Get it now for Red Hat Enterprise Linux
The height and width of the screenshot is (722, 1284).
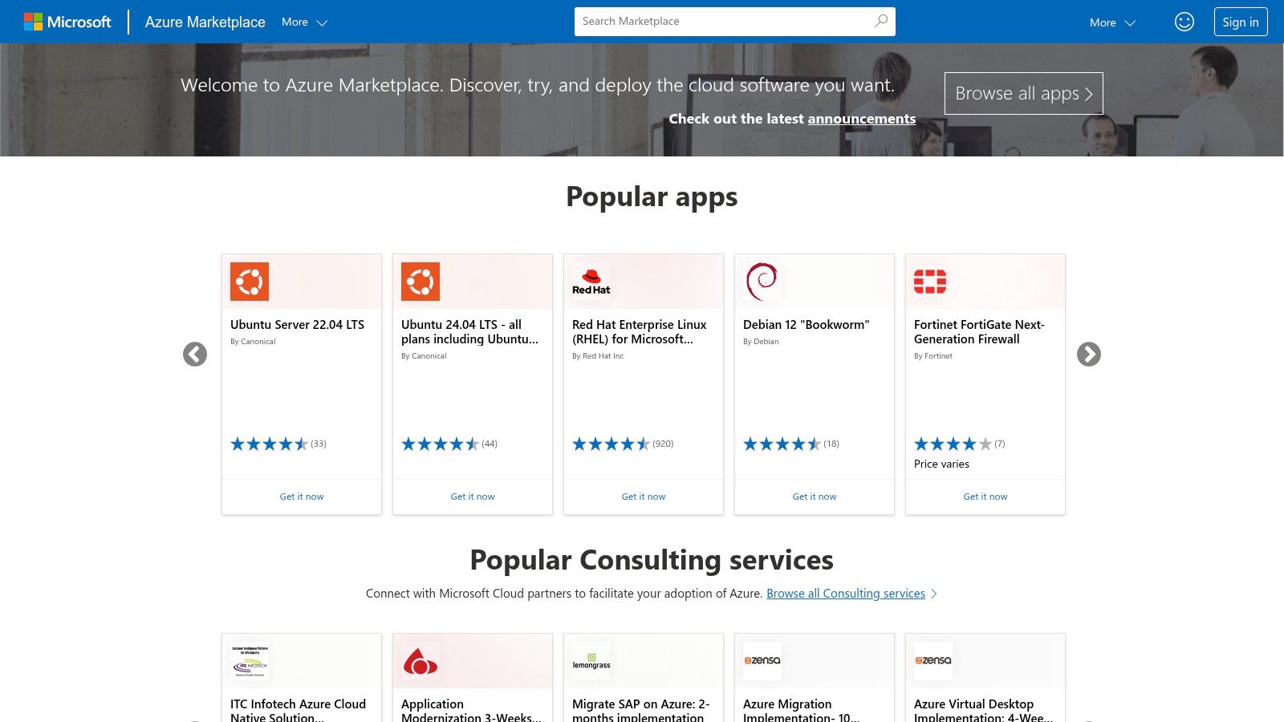coord(644,497)
